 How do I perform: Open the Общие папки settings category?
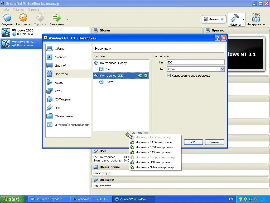pos(68,116)
